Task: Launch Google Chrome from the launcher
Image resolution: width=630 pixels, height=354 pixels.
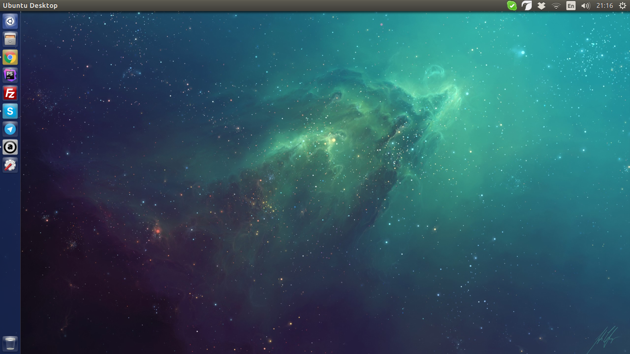Action: click(10, 57)
